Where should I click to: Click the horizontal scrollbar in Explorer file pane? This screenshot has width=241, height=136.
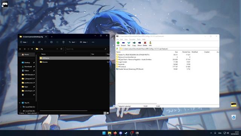(x=64, y=111)
